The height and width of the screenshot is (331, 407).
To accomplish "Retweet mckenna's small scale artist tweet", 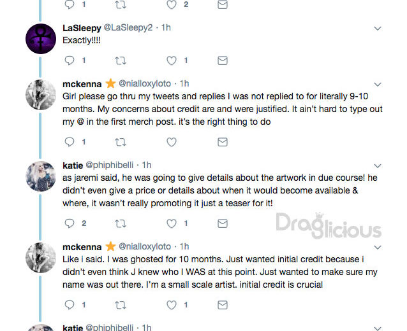I will 121,305.
